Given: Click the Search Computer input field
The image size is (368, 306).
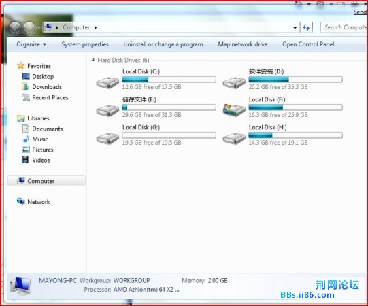Looking at the screenshot, I should point(344,27).
